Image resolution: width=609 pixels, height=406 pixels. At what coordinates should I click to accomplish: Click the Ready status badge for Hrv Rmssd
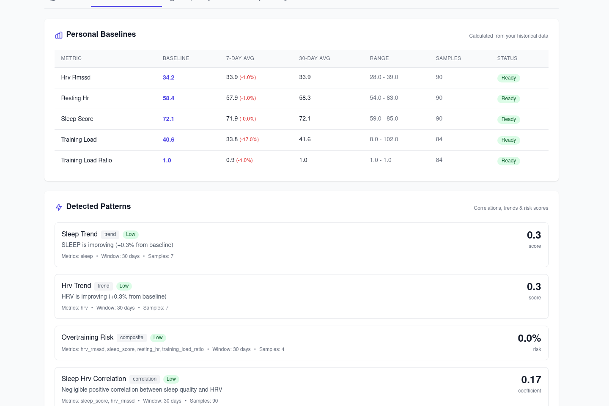coord(508,78)
